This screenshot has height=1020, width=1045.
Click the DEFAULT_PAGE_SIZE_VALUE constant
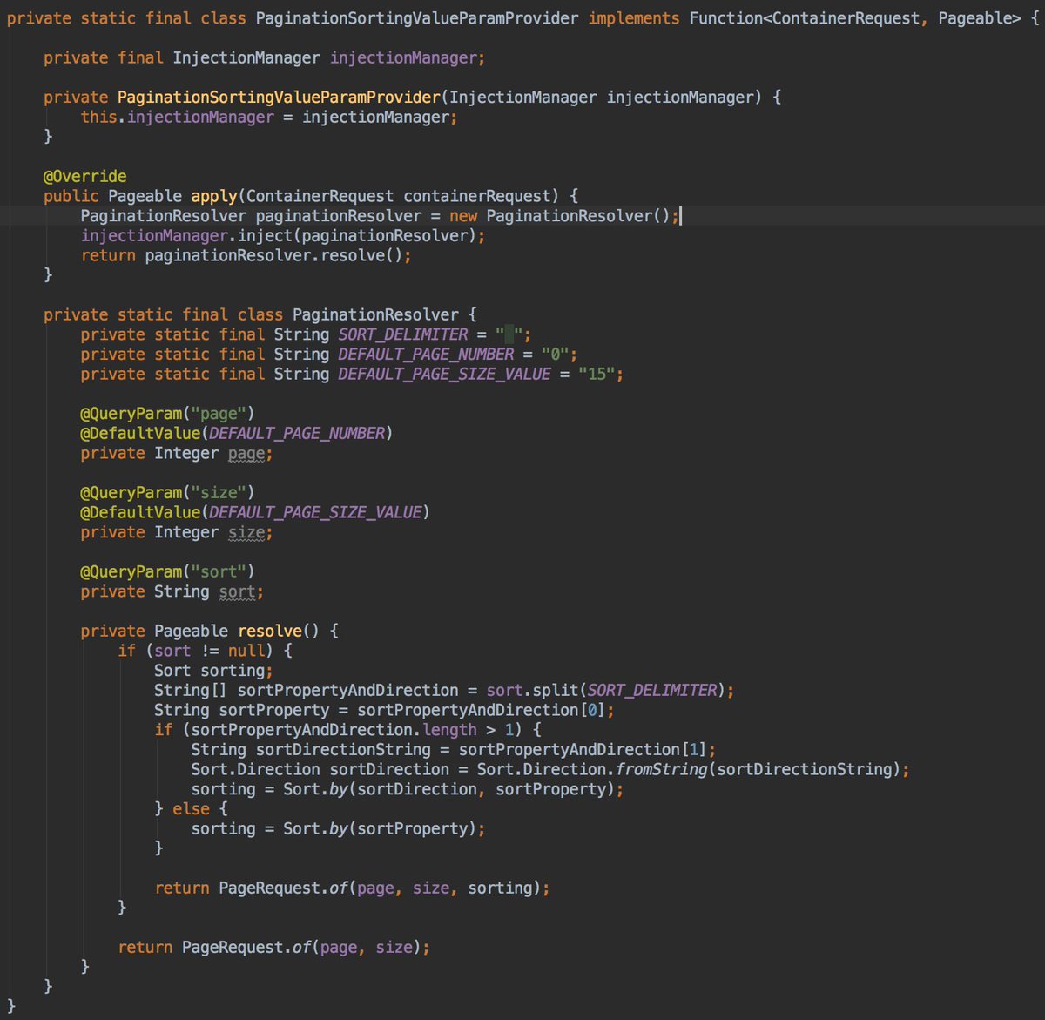443,374
